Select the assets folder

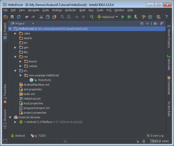tap(28, 38)
